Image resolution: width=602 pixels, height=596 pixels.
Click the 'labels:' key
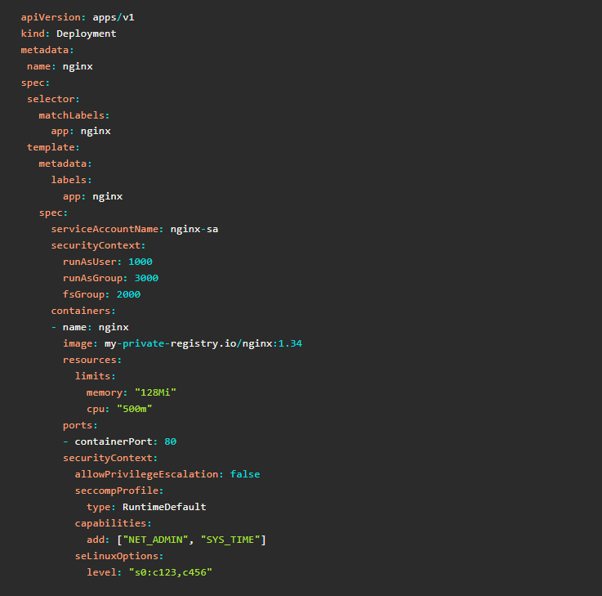(x=71, y=180)
